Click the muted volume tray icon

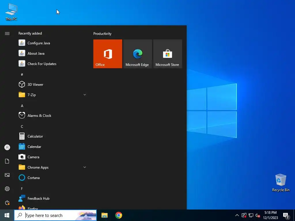click(x=258, y=215)
